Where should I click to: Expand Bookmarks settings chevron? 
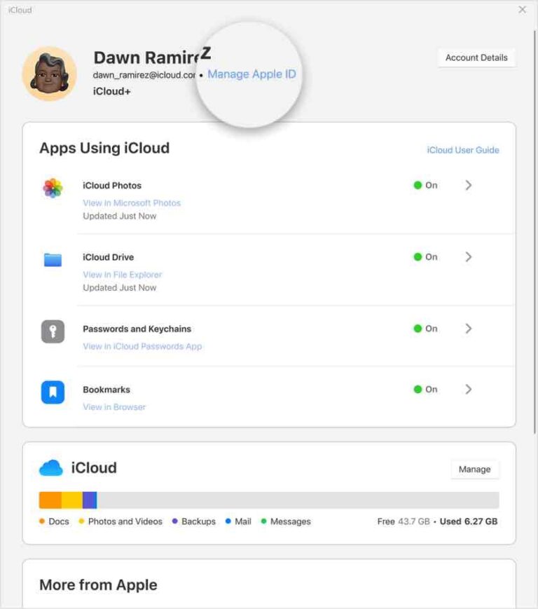[469, 389]
